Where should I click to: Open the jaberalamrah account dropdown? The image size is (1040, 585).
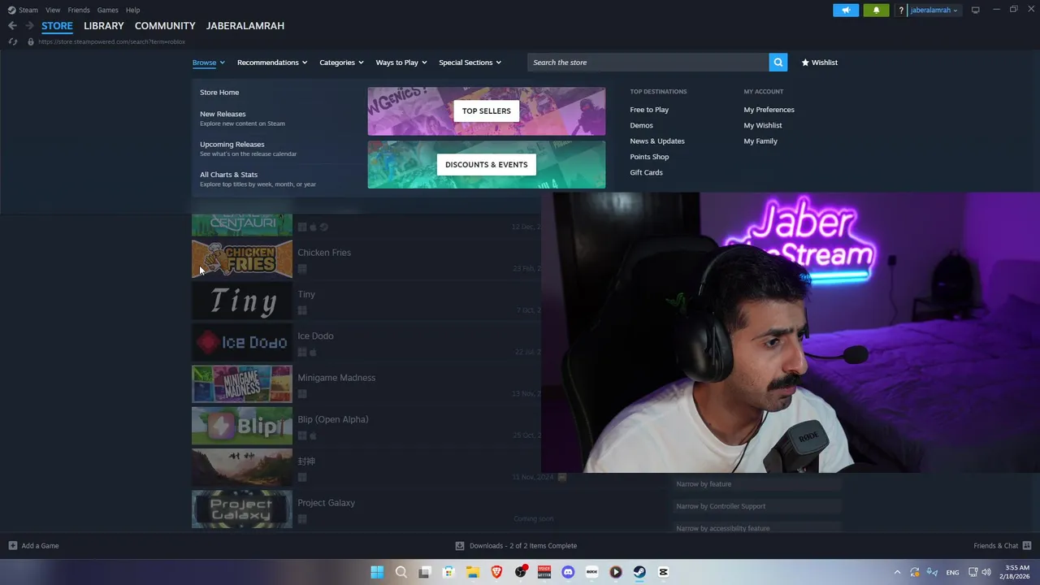coord(934,11)
